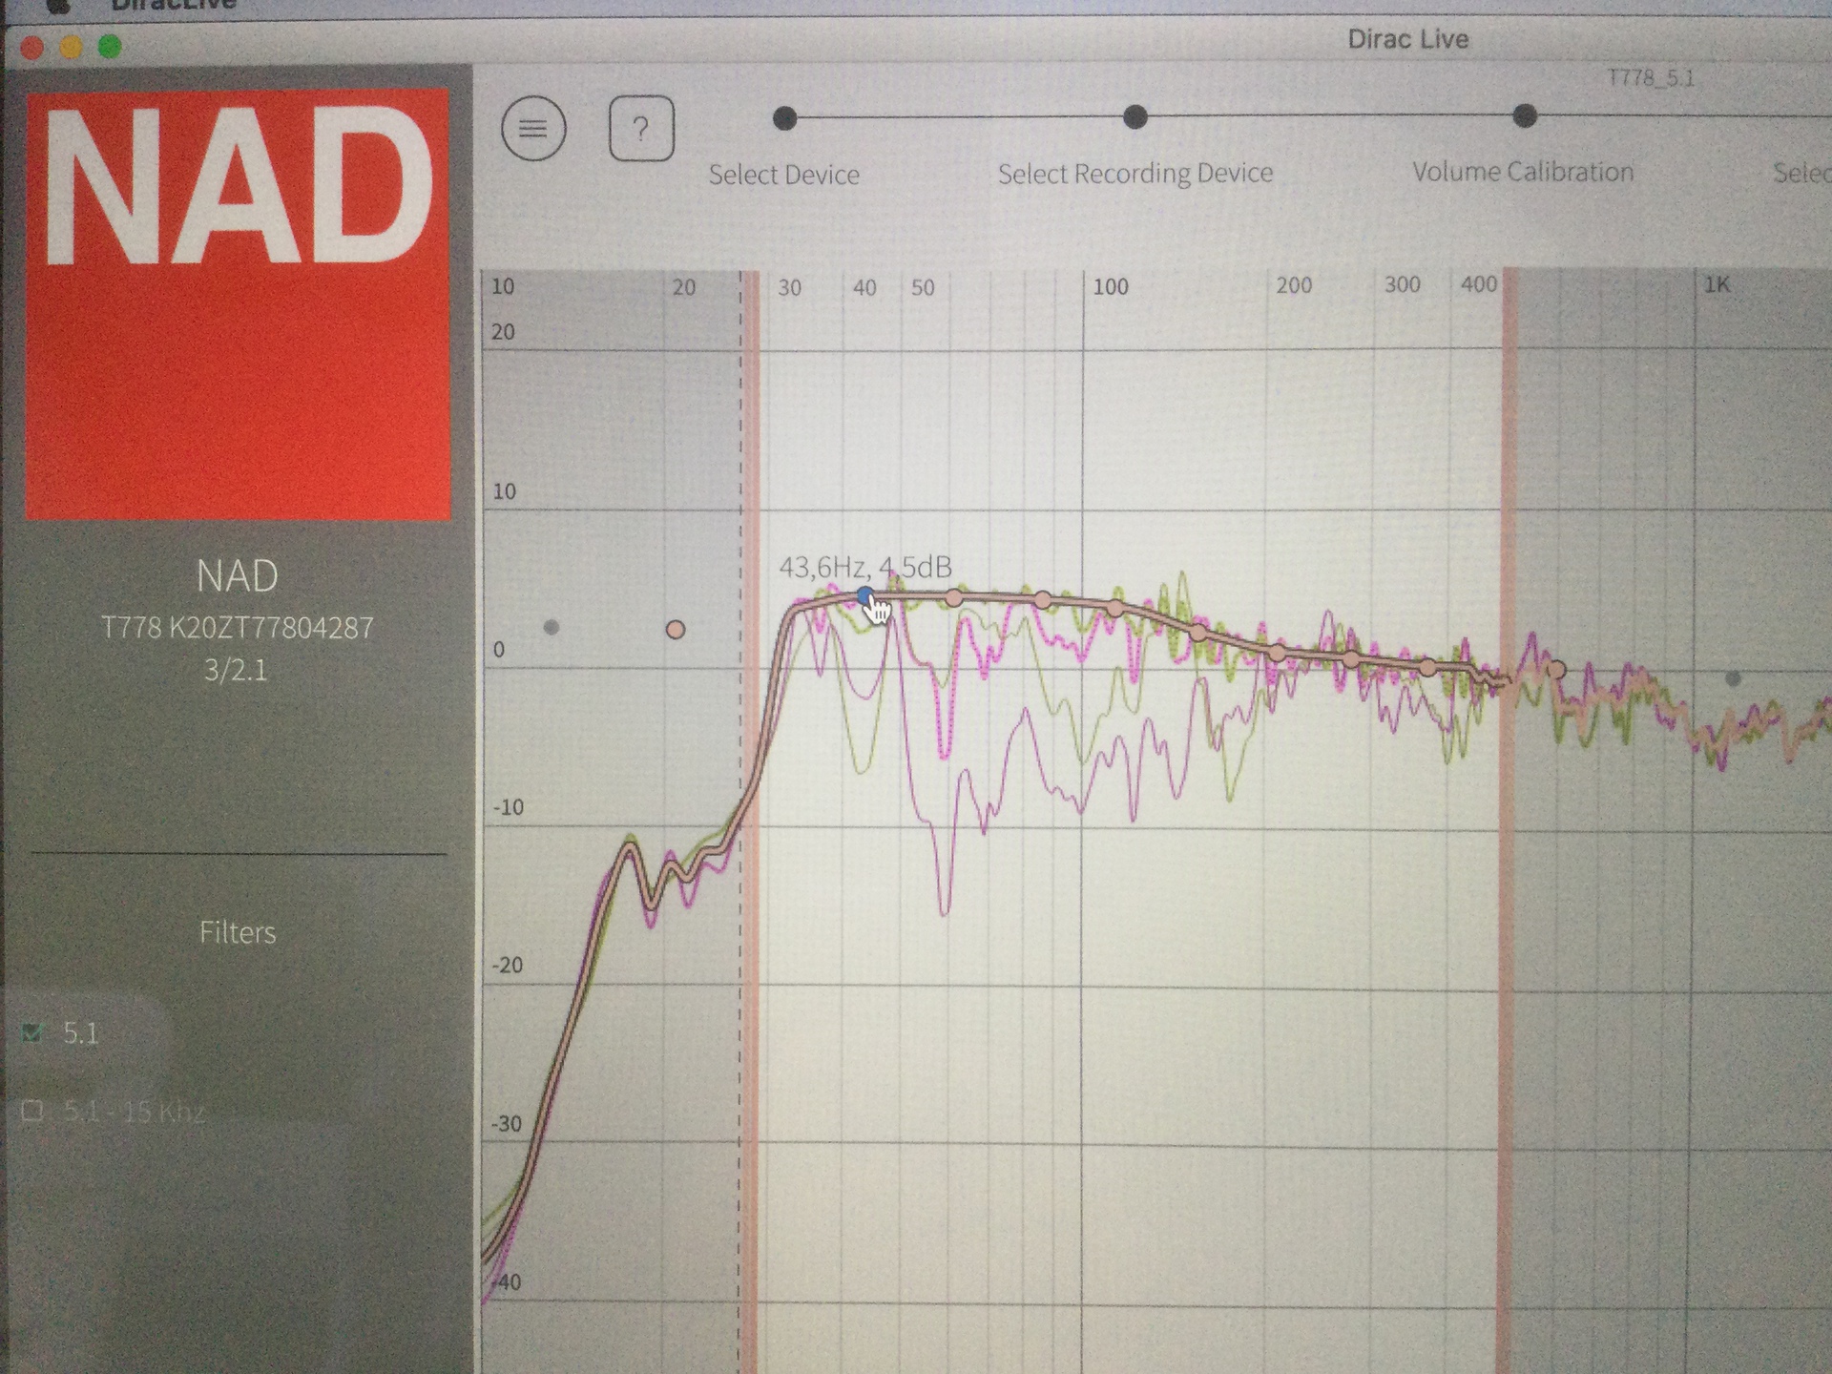Screen dimensions: 1832x1374
Task: Click the T778 K20ZT77804287 device text
Action: click(238, 628)
